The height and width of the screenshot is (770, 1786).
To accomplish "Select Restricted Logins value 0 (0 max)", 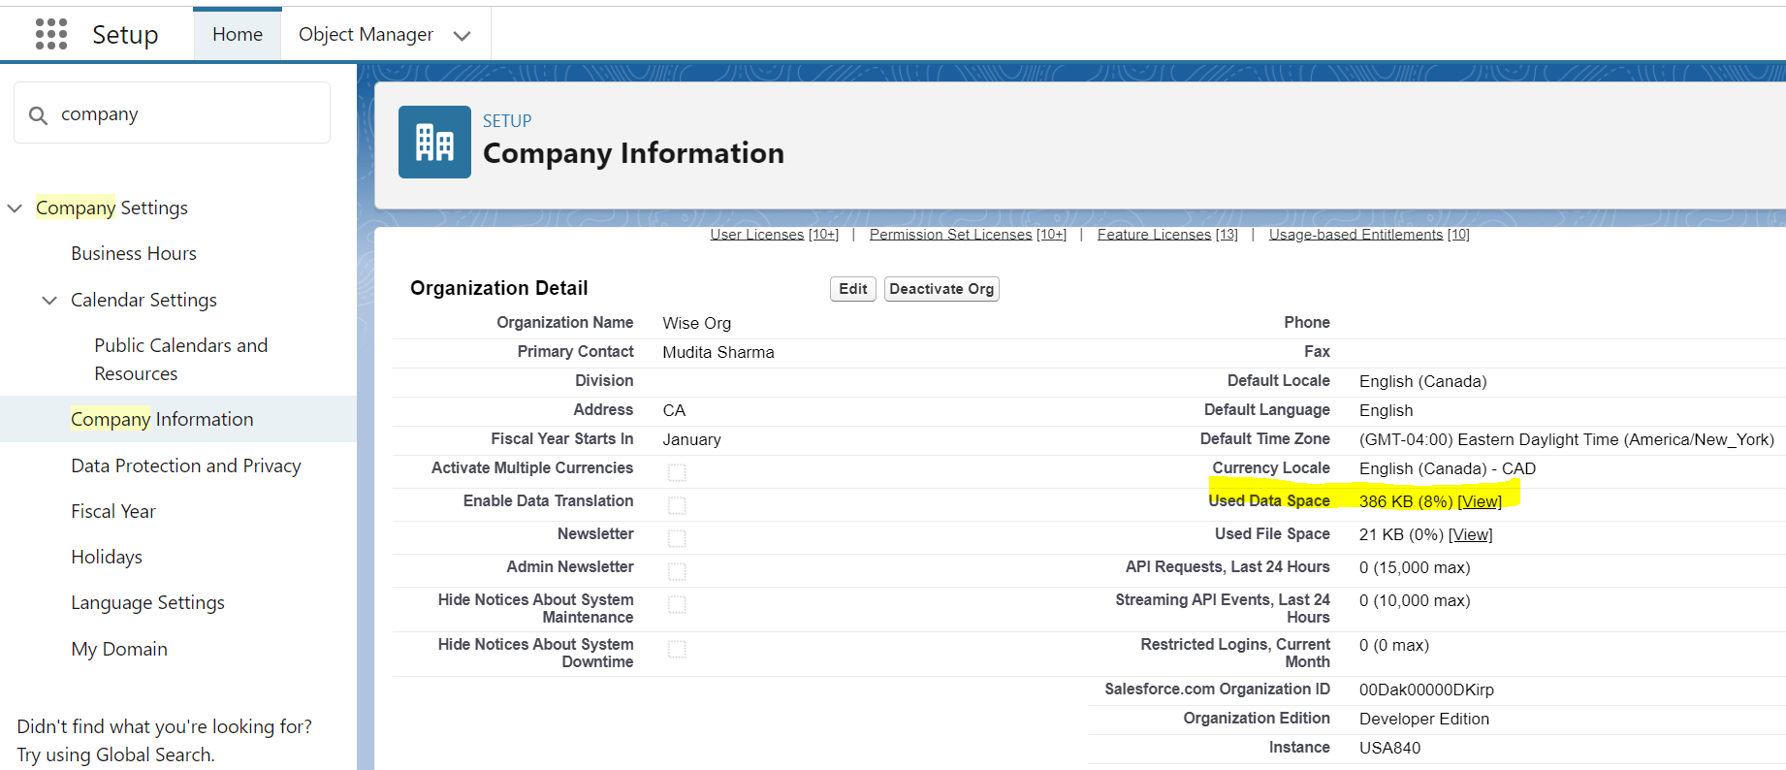I will tap(1394, 645).
